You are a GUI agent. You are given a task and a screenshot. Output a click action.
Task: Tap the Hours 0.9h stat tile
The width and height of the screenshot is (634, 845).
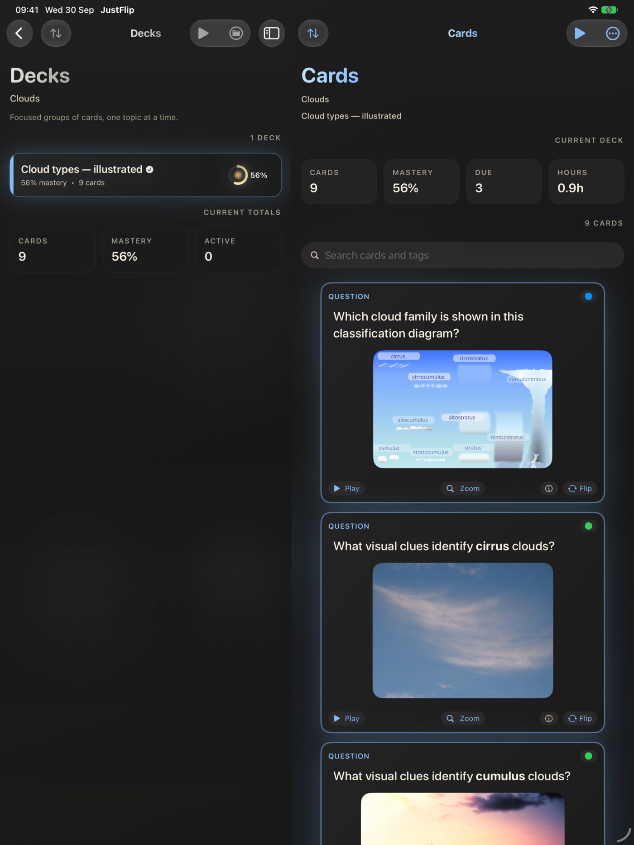586,181
